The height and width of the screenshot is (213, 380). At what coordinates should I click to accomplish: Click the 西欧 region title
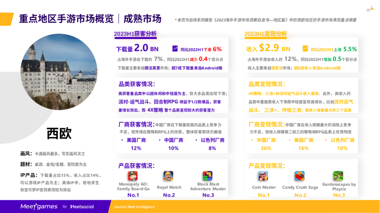pyautogui.click(x=59, y=133)
